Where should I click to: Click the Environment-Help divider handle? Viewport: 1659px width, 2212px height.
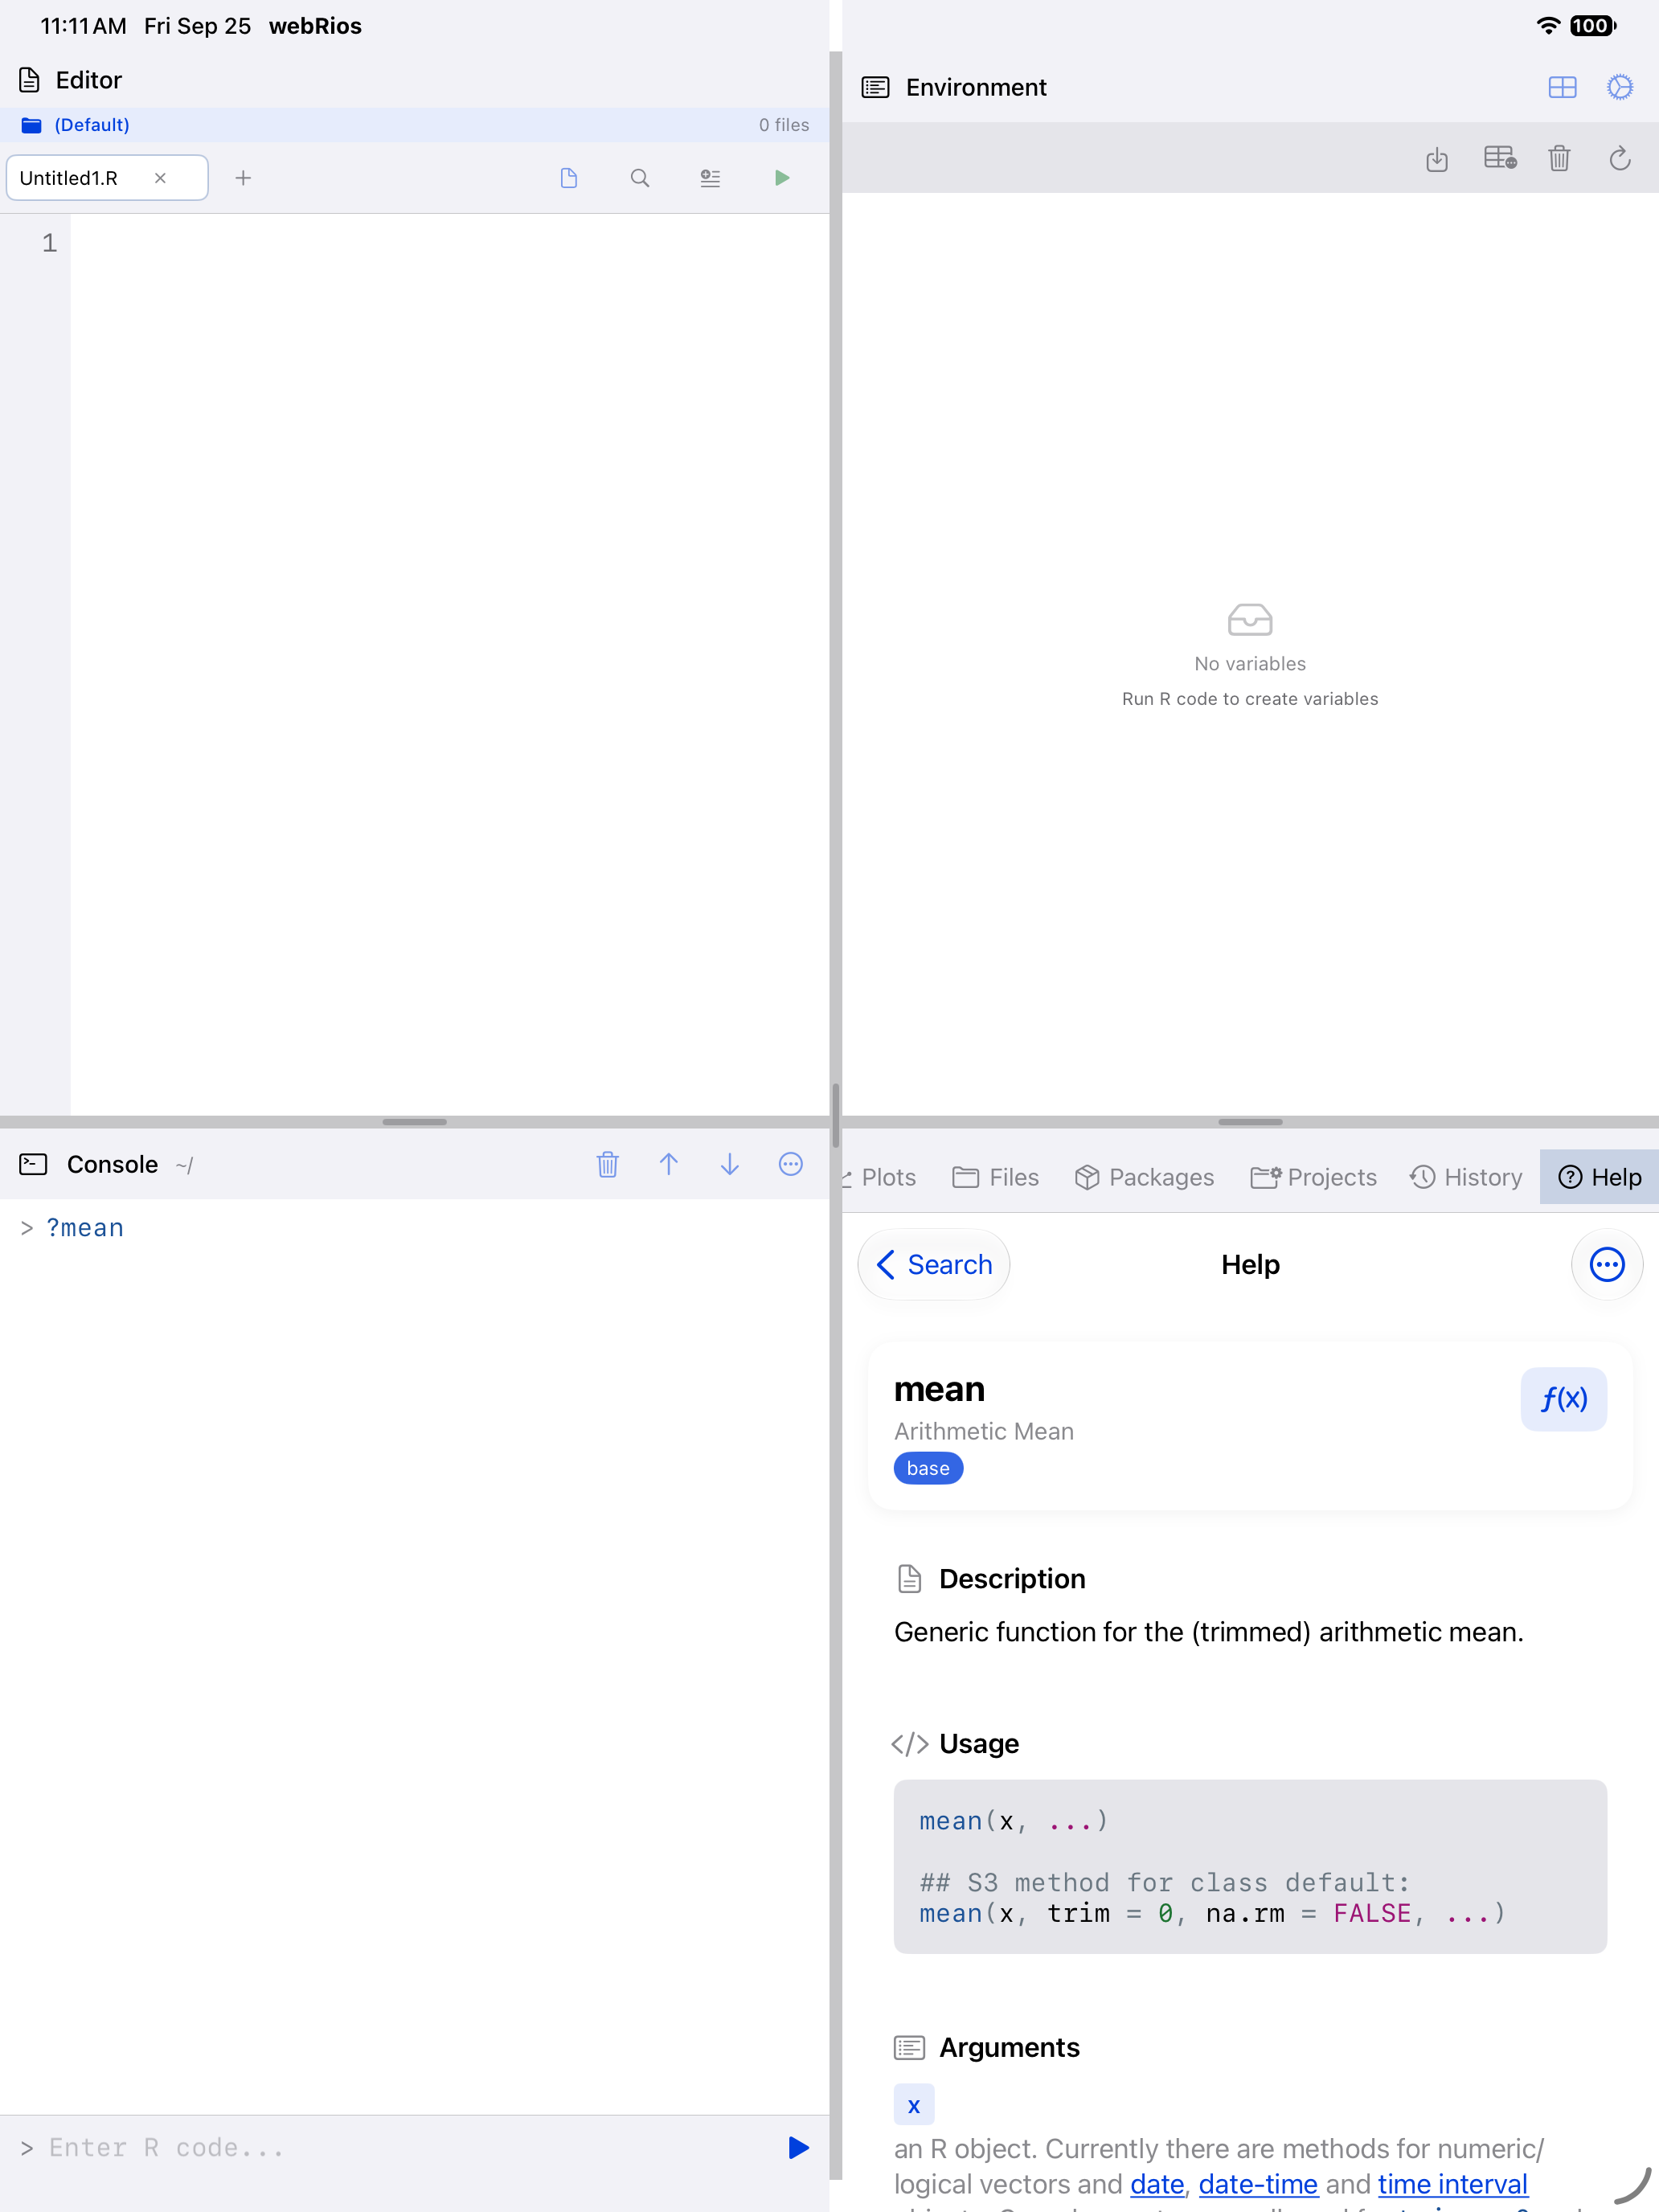coord(1250,1122)
